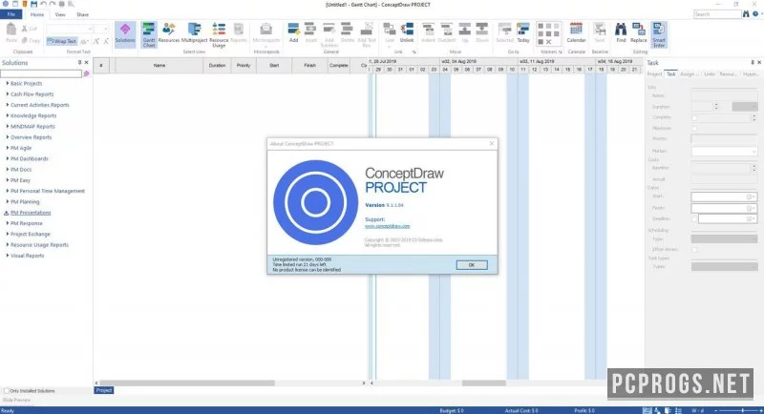Image resolution: width=764 pixels, height=414 pixels.
Task: Click the Solutions ribbon icon
Action: (x=125, y=34)
